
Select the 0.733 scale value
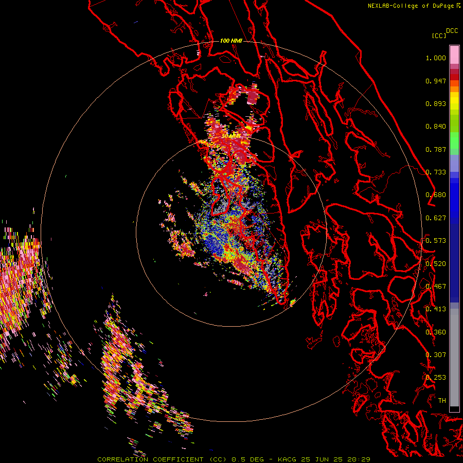(436, 172)
